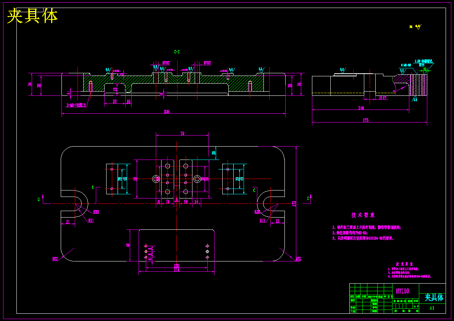Screen dimensions: 454x321
Task: Click the horizontal 173 dimension under the side view
Action: pos(366,120)
